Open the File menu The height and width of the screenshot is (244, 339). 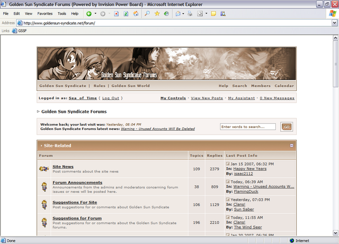coord(6,14)
